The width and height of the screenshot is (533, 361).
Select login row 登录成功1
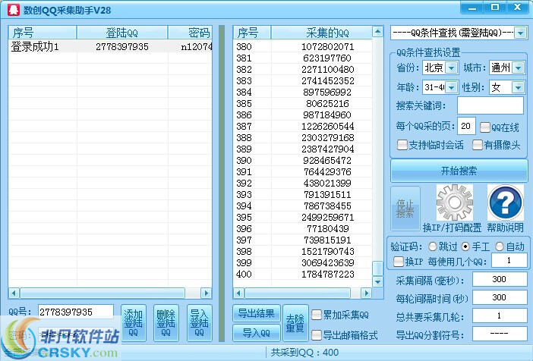pos(111,46)
